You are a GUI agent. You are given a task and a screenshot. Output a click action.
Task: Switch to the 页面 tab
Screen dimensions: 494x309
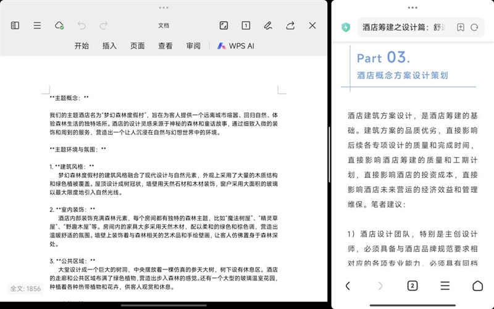137,46
